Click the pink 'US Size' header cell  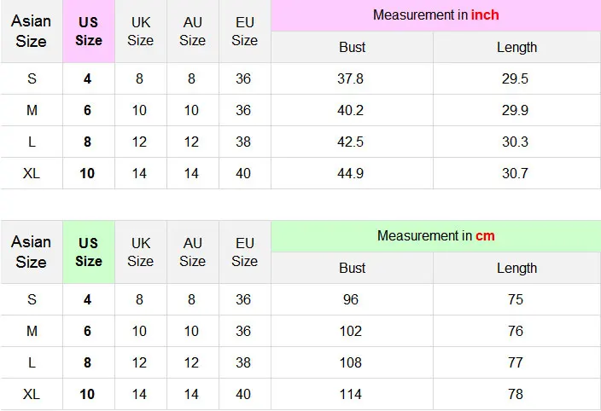(89, 32)
